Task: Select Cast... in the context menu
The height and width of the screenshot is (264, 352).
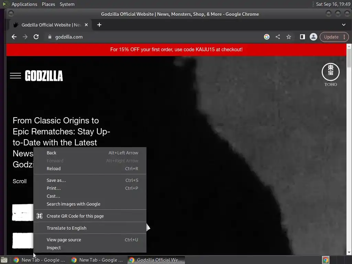Action: (x=90, y=196)
